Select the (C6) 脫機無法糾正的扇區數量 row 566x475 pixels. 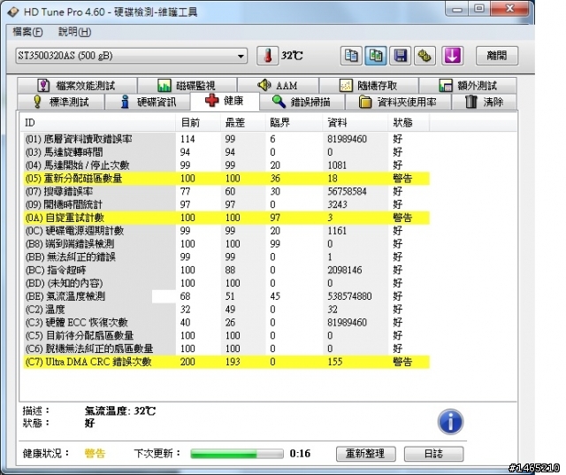pos(226,349)
